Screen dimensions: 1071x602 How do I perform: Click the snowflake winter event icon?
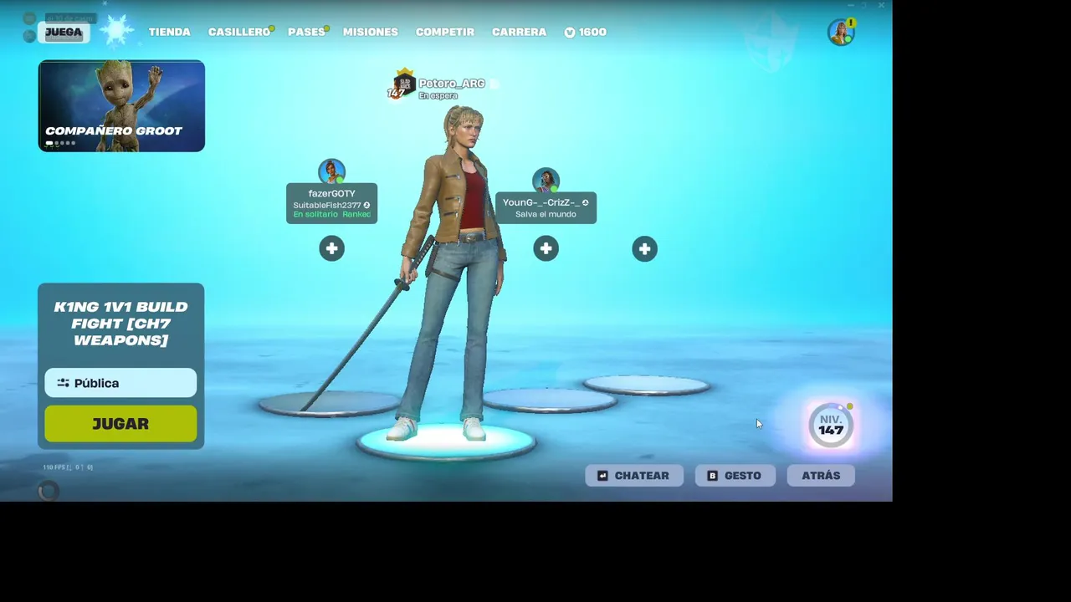pos(117,31)
